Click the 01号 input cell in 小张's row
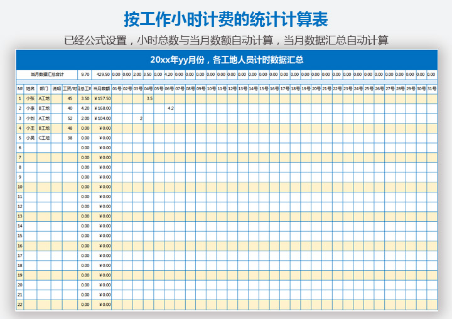 [117, 98]
